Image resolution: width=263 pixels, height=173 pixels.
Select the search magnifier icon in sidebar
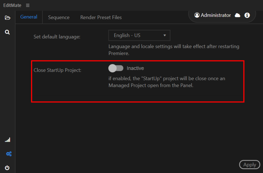tap(7, 32)
